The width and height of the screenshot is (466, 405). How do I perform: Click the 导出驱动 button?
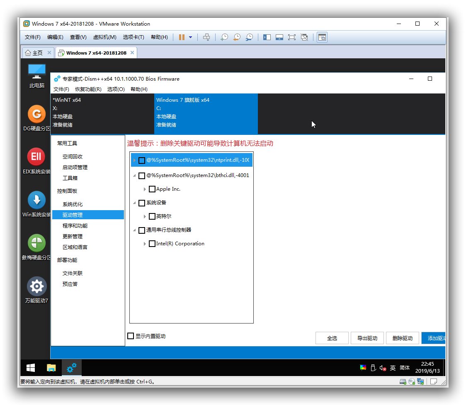367,338
